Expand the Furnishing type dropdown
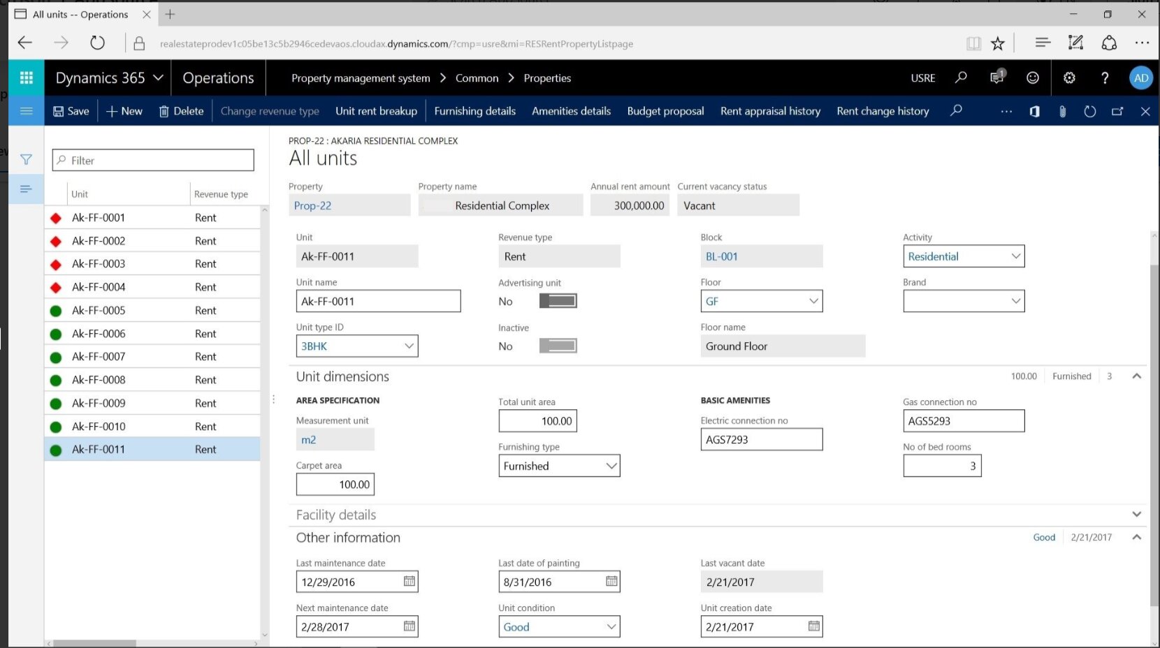The image size is (1160, 648). click(611, 466)
